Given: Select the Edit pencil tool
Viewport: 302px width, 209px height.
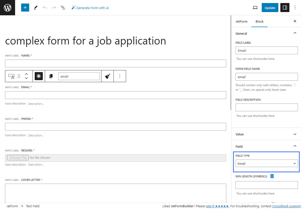Looking at the screenshot, I should click(35, 8).
